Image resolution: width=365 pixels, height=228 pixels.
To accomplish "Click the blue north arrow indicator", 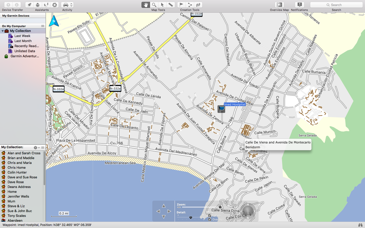I will coord(54,21).
